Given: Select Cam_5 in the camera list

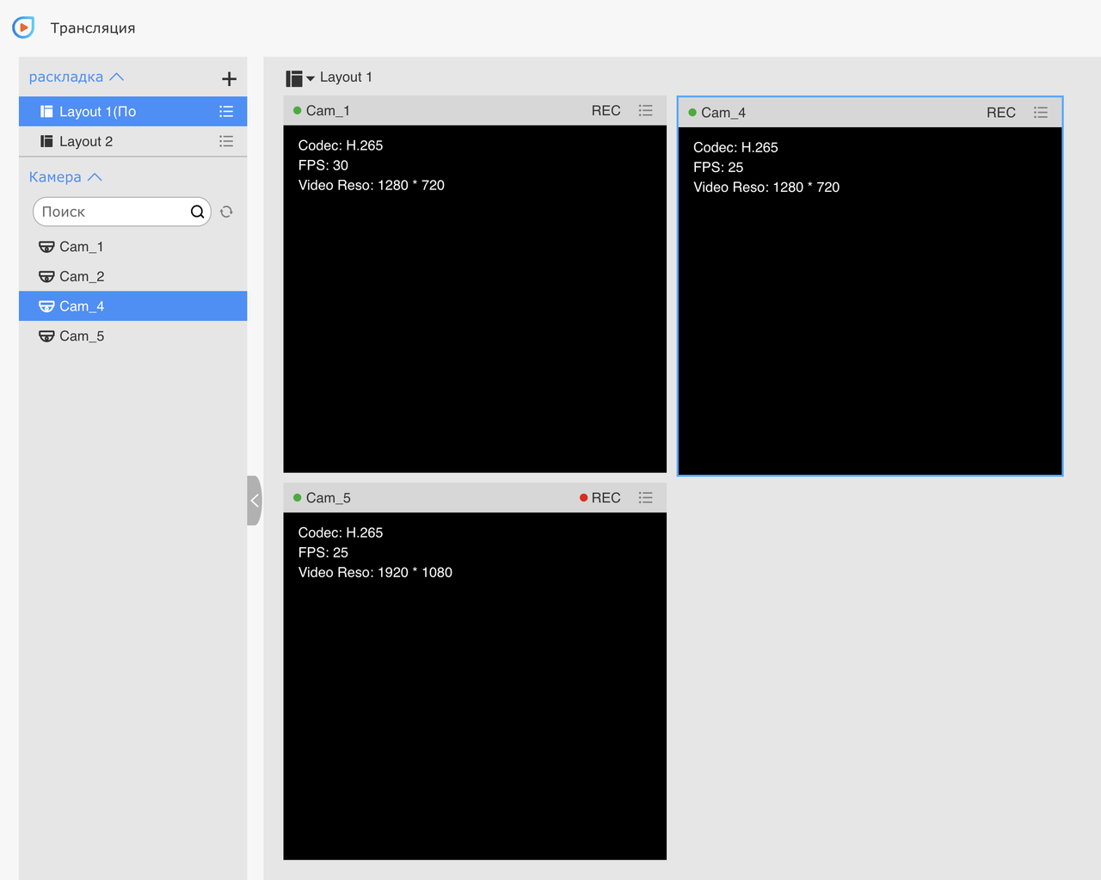Looking at the screenshot, I should (x=132, y=336).
